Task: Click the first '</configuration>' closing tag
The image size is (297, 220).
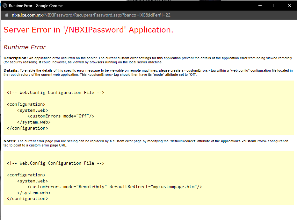Action: [x=27, y=128]
